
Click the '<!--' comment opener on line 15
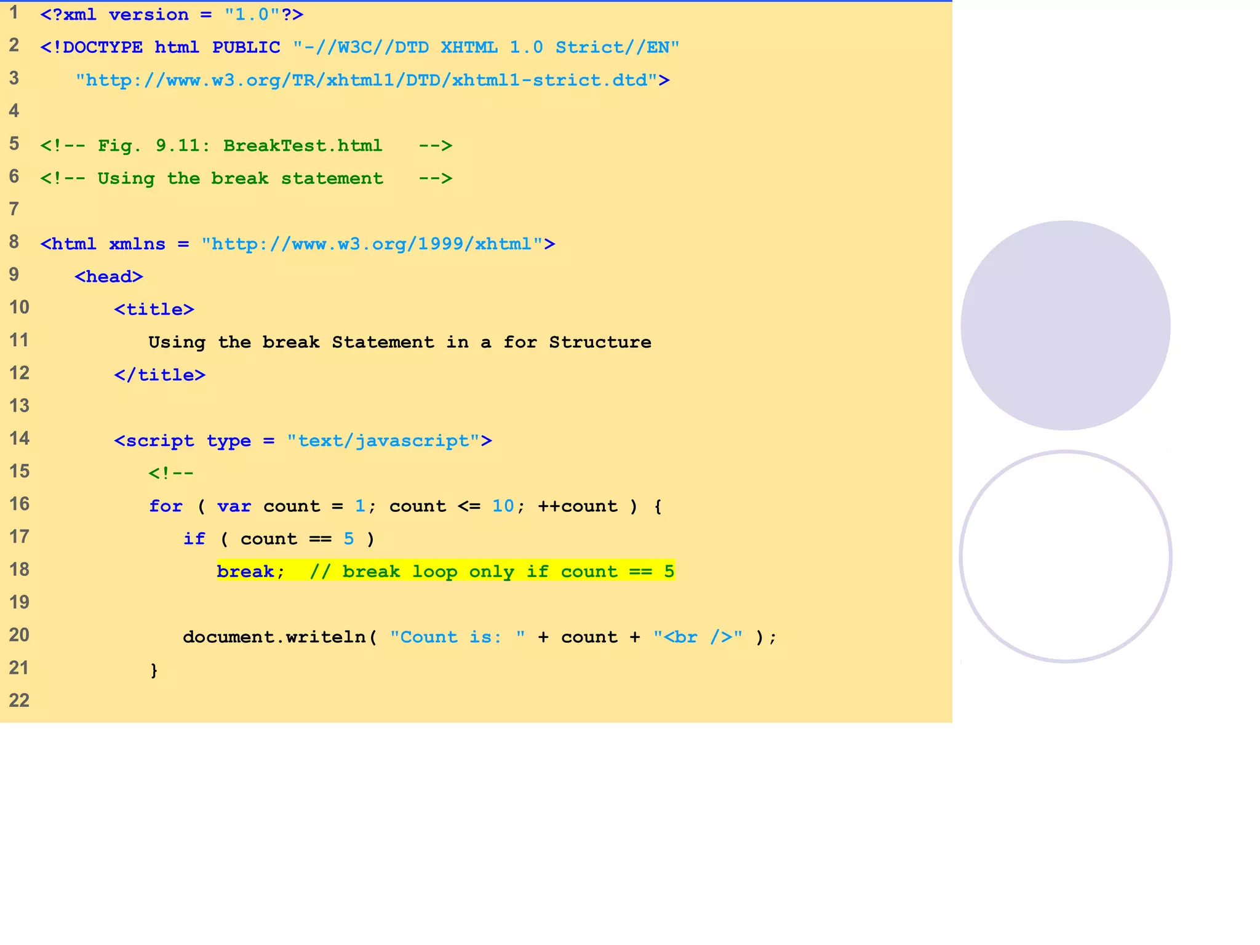click(x=171, y=473)
